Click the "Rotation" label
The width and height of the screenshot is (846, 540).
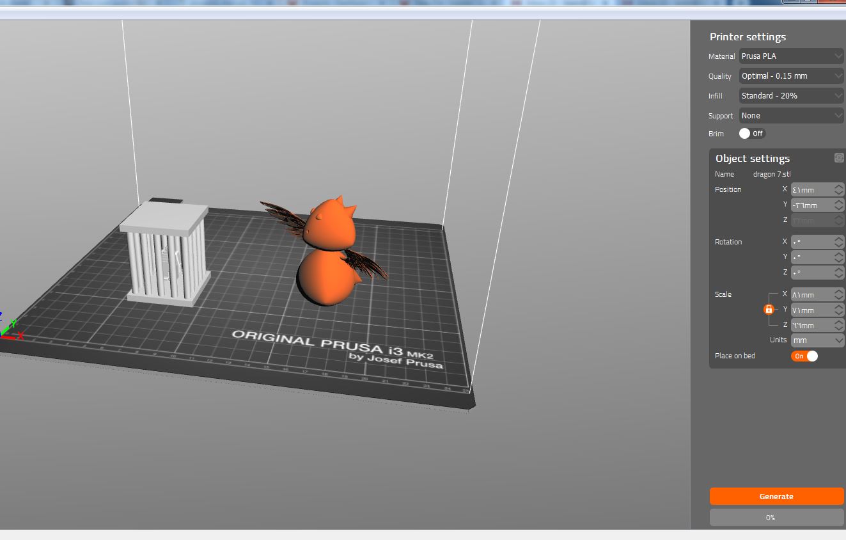(728, 242)
